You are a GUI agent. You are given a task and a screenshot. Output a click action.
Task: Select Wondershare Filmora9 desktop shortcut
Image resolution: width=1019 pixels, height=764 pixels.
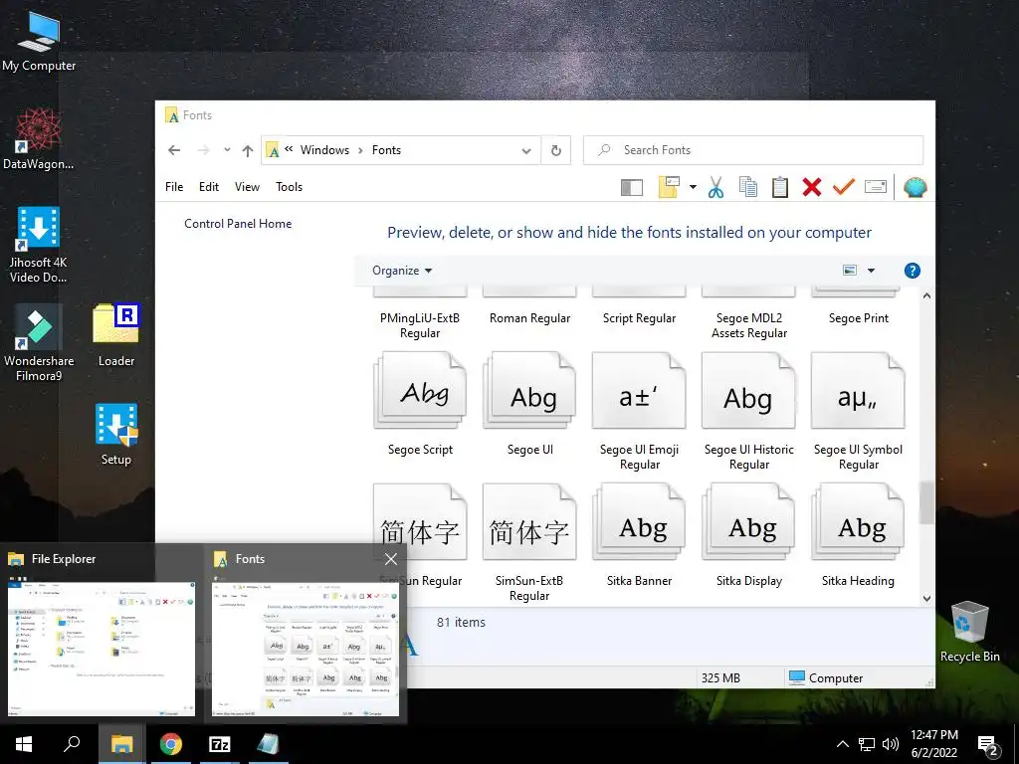[x=39, y=342]
